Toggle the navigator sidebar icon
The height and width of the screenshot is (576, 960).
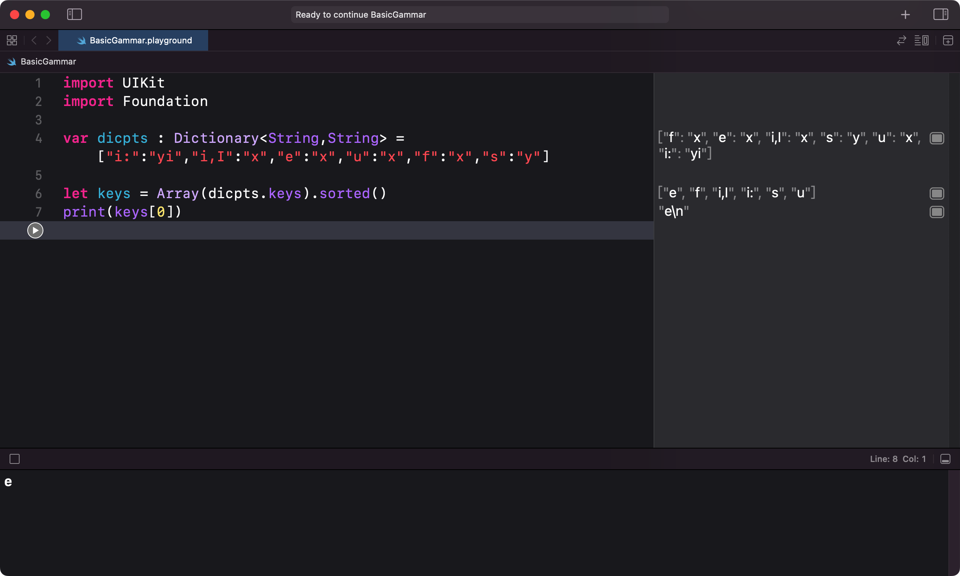click(74, 15)
